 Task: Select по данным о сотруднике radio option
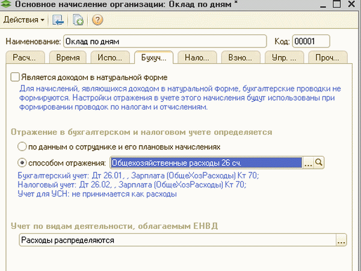click(x=22, y=146)
